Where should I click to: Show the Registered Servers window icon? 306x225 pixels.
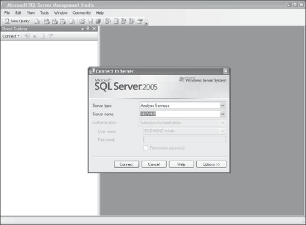pyautogui.click(x=108, y=21)
